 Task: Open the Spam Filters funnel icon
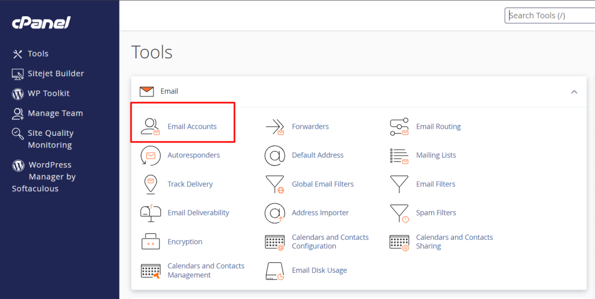coord(399,213)
